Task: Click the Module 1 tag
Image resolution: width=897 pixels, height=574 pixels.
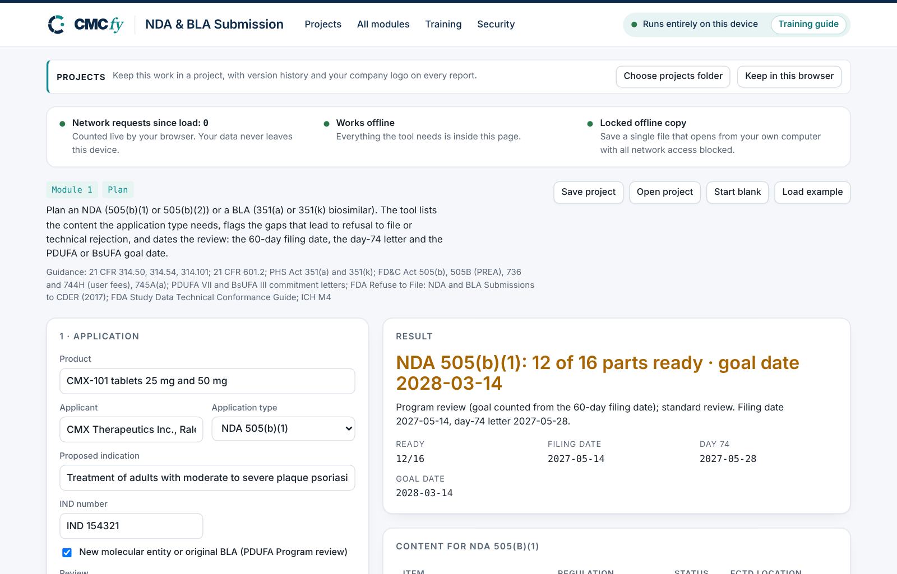Action: pyautogui.click(x=72, y=190)
